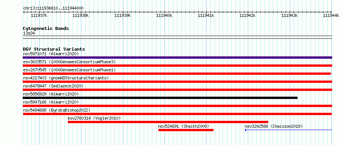Screen dimensions: 343x145
Task: Open nsv3242588 (Chaisson2019) label
Action: click(274, 126)
